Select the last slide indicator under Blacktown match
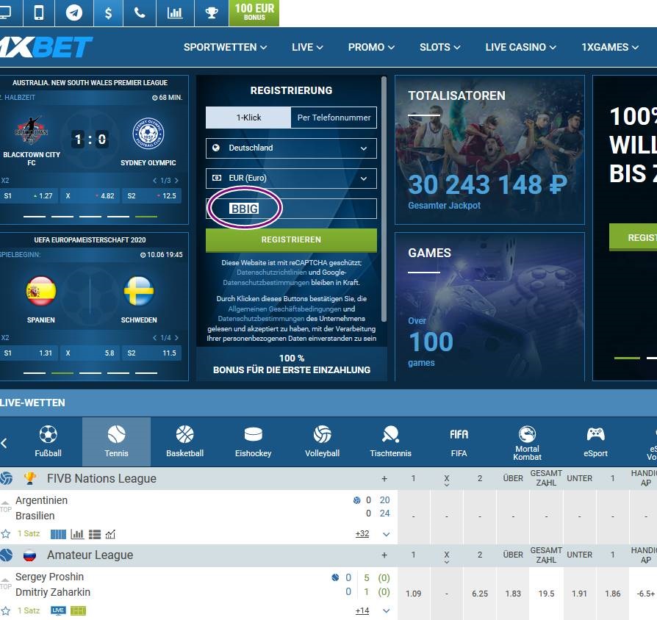 pyautogui.click(x=146, y=217)
